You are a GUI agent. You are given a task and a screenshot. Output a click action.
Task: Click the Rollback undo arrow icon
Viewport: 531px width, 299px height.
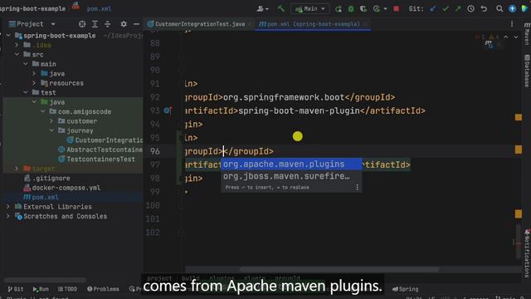[484, 9]
